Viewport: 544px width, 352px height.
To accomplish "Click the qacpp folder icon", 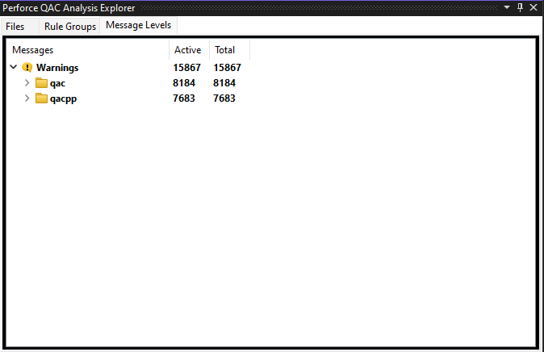I will pos(41,98).
